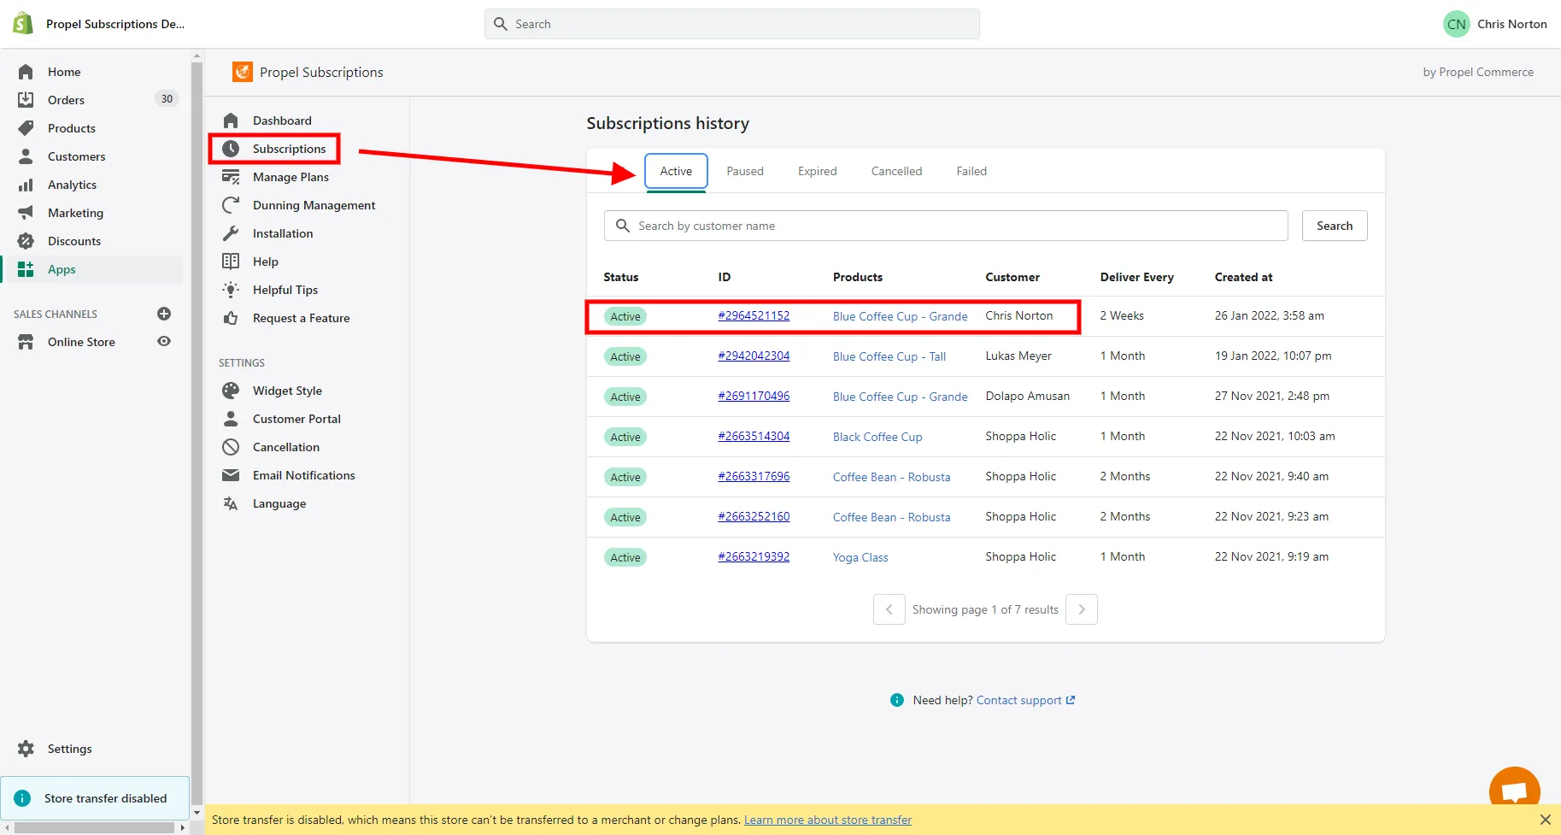This screenshot has width=1561, height=835.
Task: Click the top Shopify search field
Action: point(732,24)
